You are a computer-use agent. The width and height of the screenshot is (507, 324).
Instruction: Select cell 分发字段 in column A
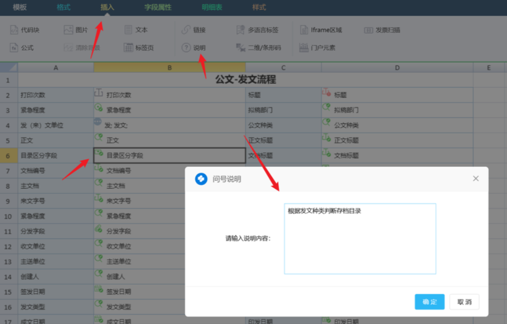[x=56, y=231]
